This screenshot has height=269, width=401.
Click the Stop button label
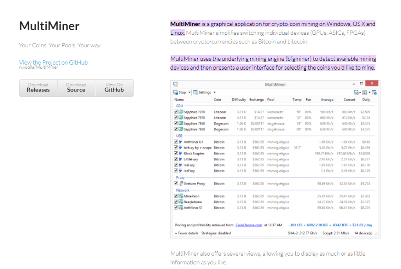(182, 92)
